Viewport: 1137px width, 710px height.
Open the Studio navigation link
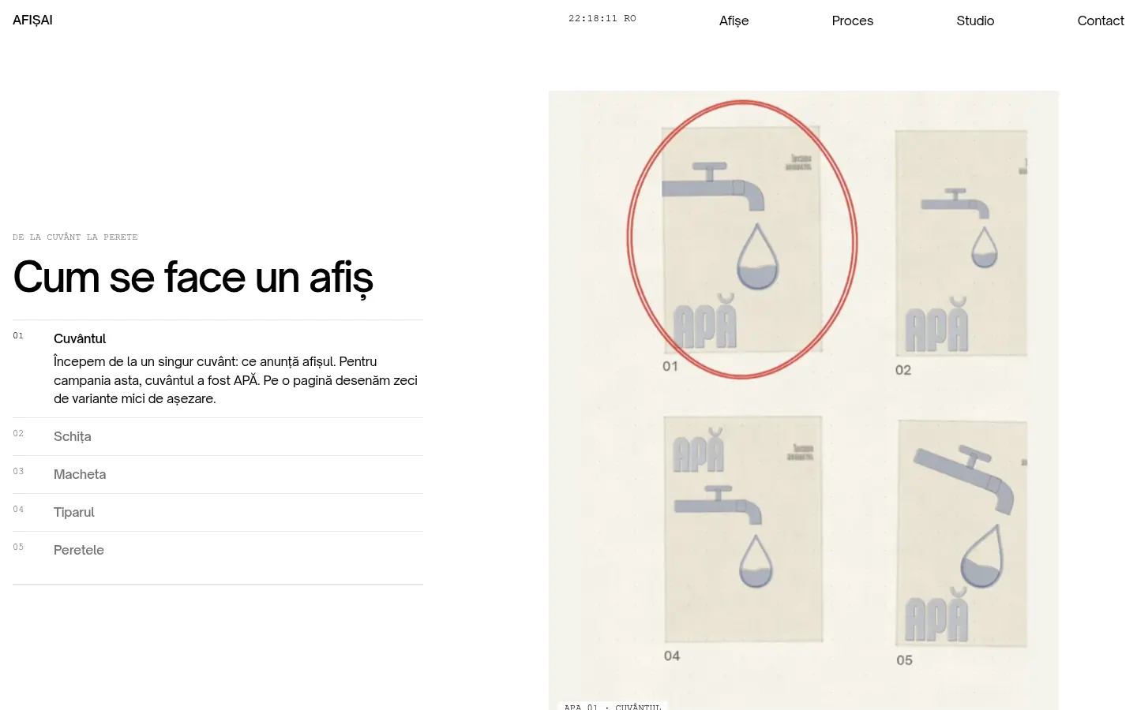[x=975, y=21]
